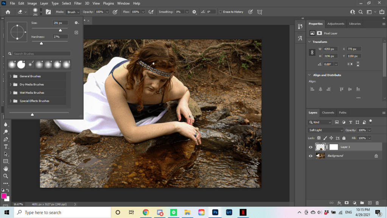Enable Erase to History checkbox
387x218 pixels.
point(221,12)
